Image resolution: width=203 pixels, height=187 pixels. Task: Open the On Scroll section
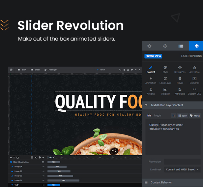[194, 80]
